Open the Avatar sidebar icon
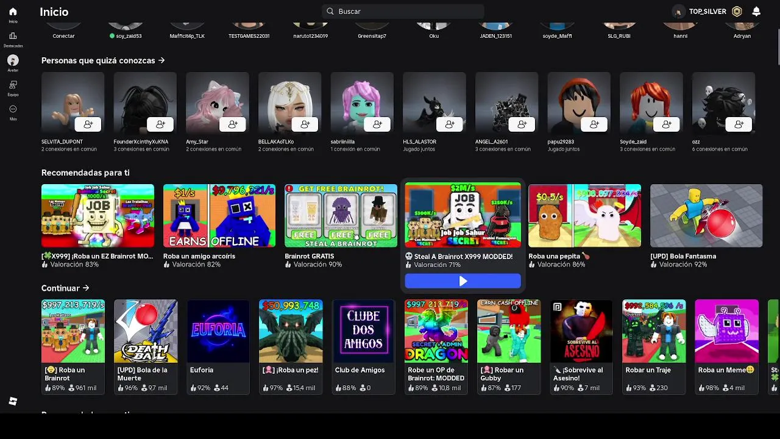 point(13,60)
